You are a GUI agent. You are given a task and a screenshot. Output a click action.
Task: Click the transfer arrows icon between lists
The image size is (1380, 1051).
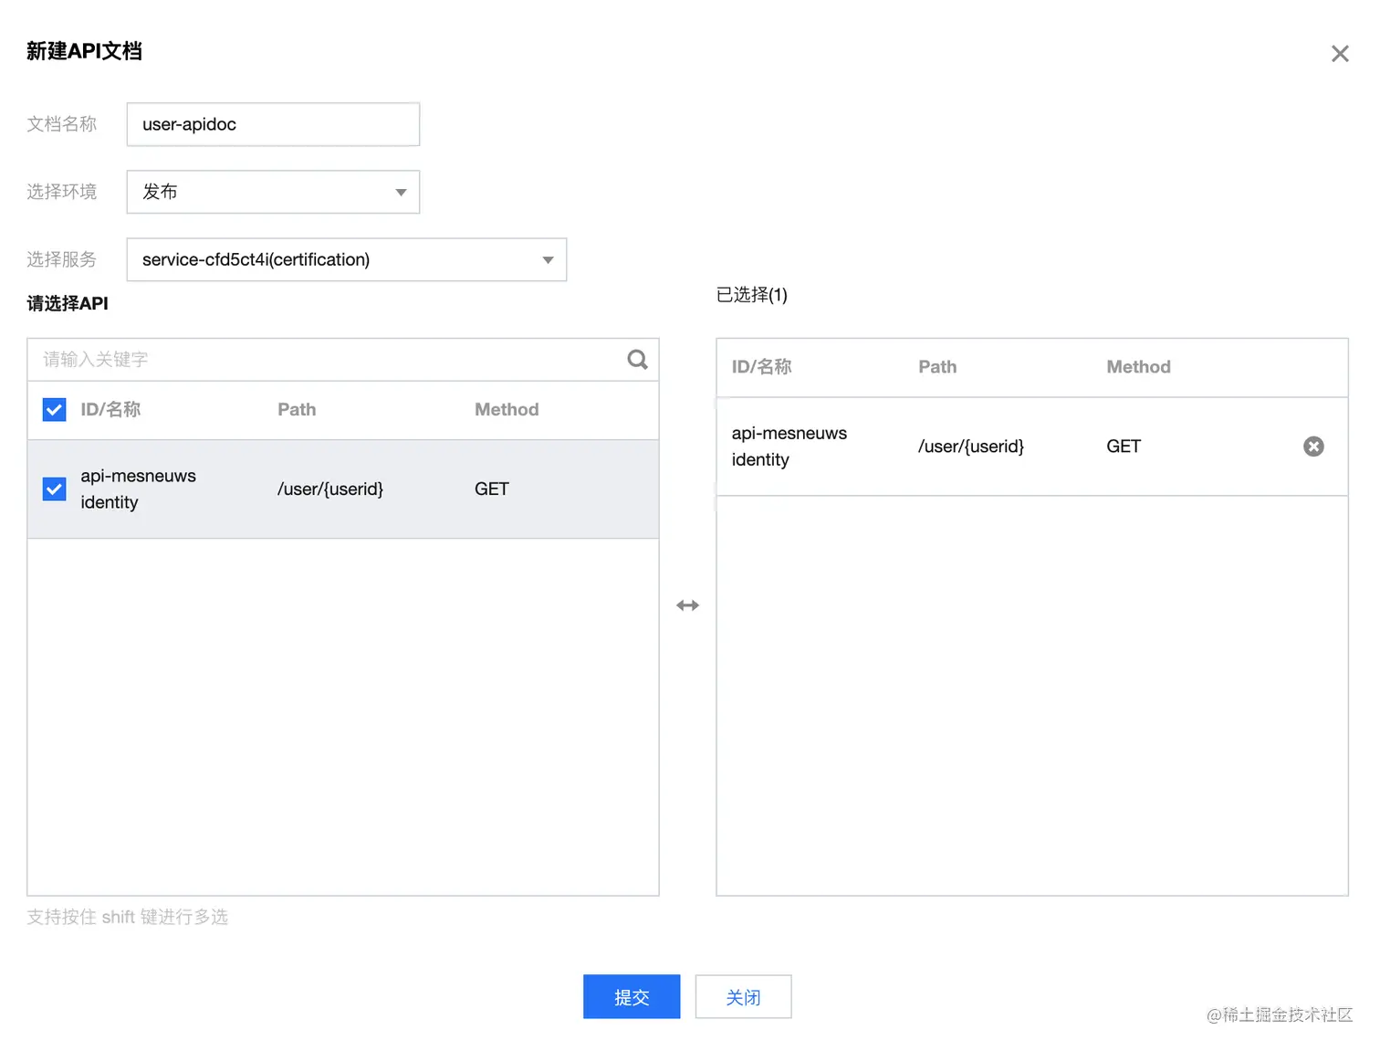pyautogui.click(x=687, y=605)
